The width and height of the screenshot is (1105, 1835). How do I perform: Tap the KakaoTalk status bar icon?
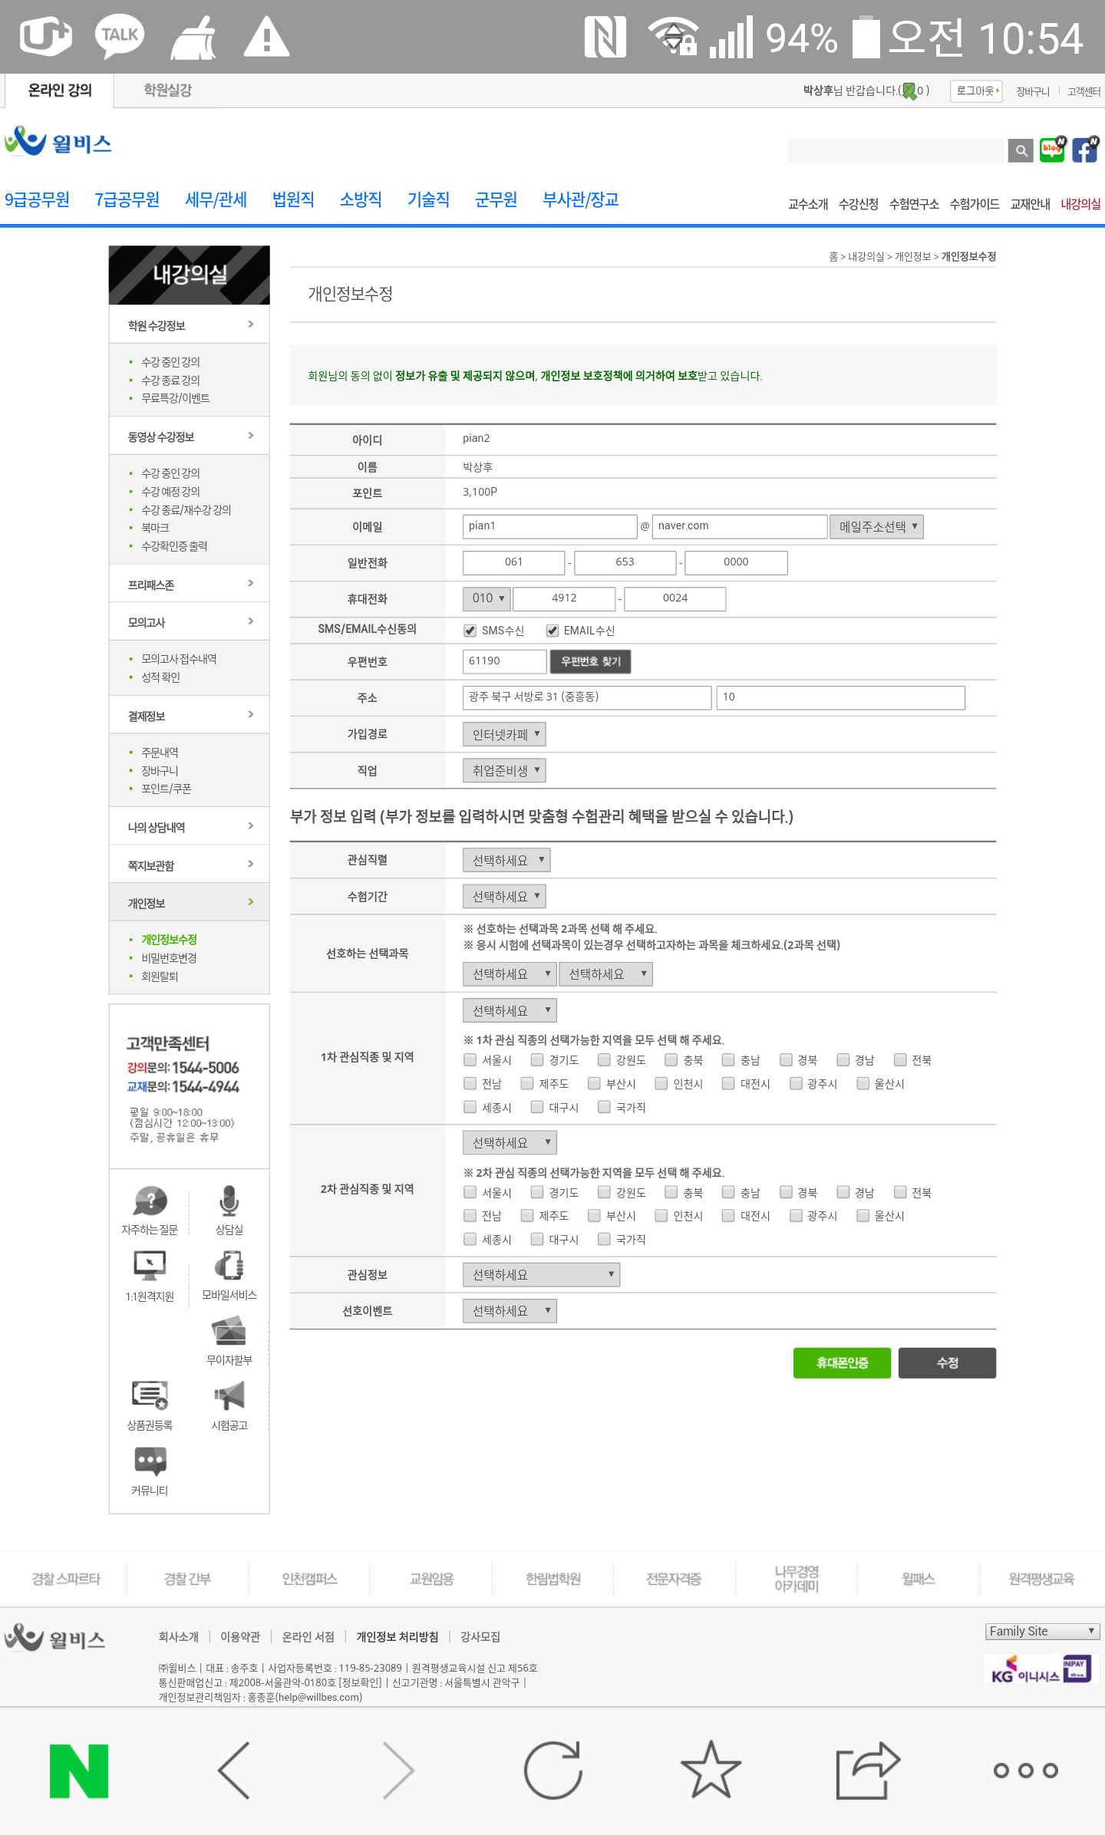tap(120, 36)
